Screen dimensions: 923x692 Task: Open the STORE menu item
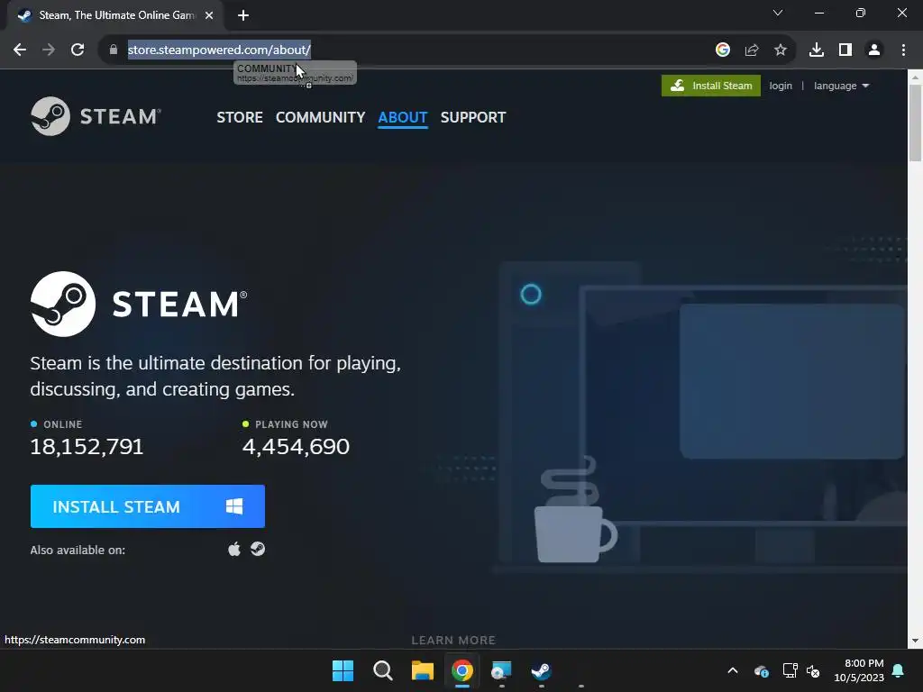click(x=240, y=117)
